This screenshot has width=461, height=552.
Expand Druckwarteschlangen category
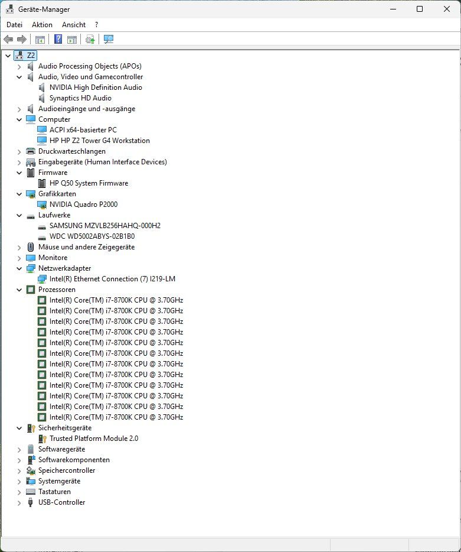tap(19, 151)
